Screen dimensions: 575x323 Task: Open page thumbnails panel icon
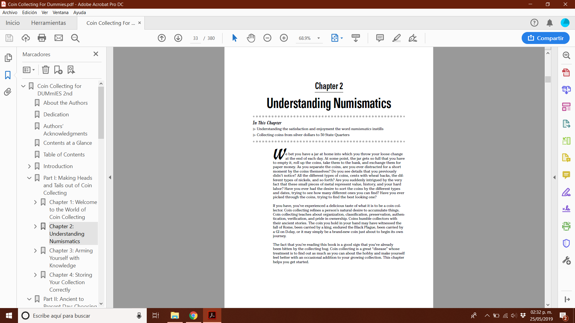8,57
